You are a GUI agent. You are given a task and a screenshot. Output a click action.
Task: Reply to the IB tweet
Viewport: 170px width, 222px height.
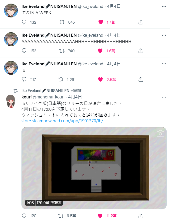coord(24,79)
